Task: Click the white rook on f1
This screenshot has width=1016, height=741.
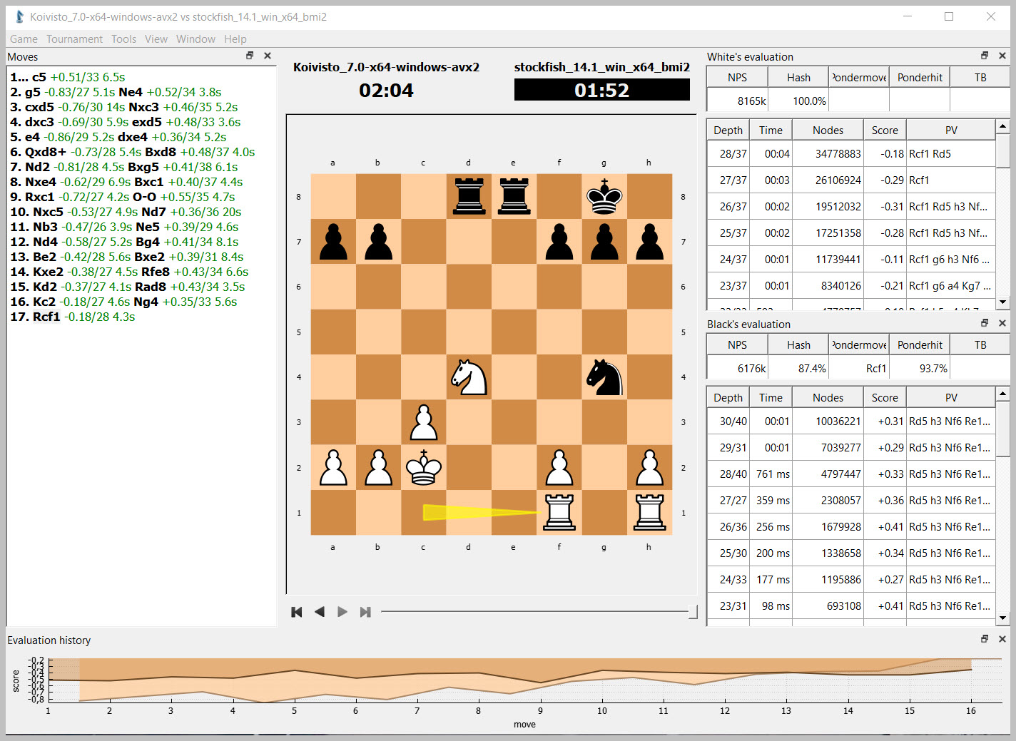Action: 559,513
